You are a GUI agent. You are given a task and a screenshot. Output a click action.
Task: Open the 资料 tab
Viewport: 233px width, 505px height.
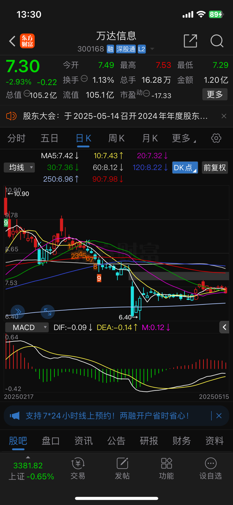coord(214,441)
